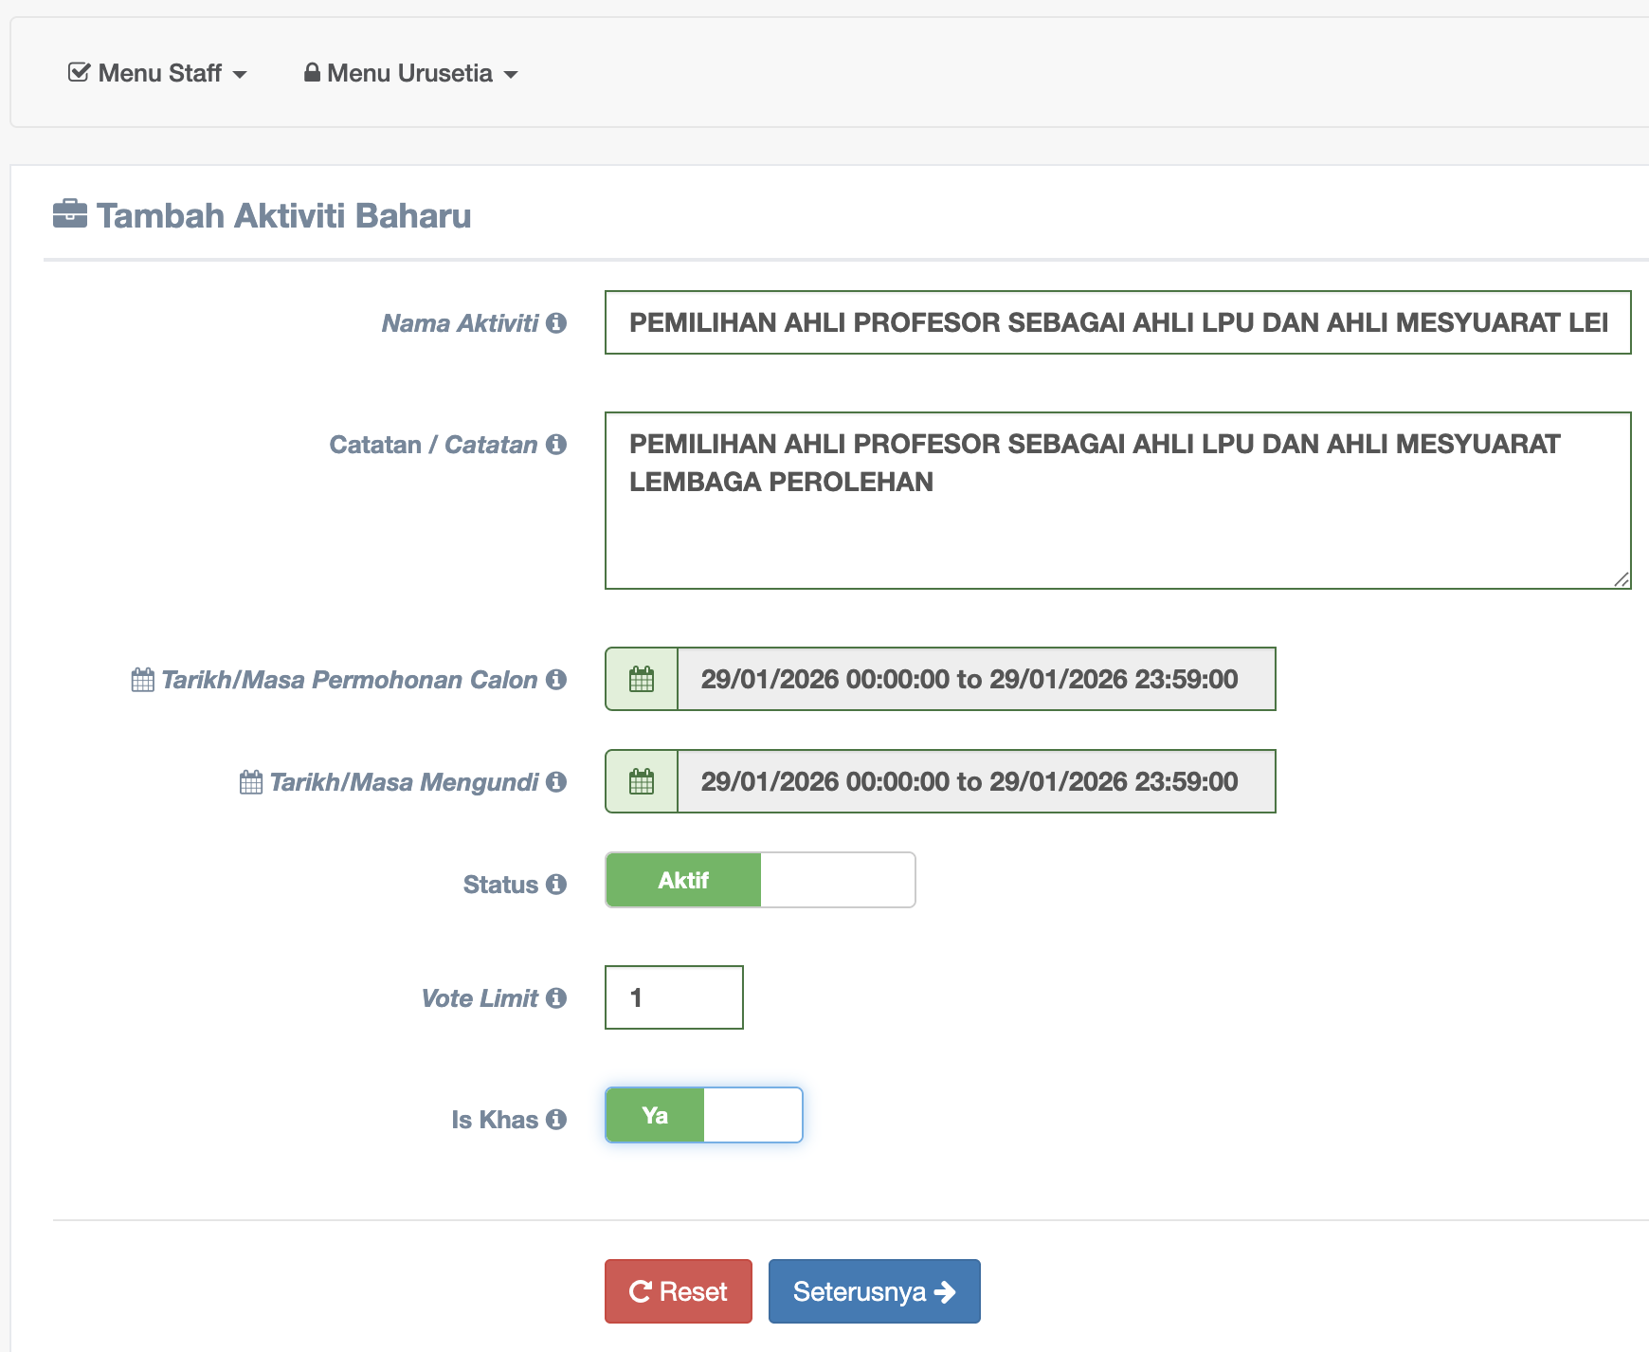The height and width of the screenshot is (1352, 1649).
Task: Click the Reset button
Action: [678, 1291]
